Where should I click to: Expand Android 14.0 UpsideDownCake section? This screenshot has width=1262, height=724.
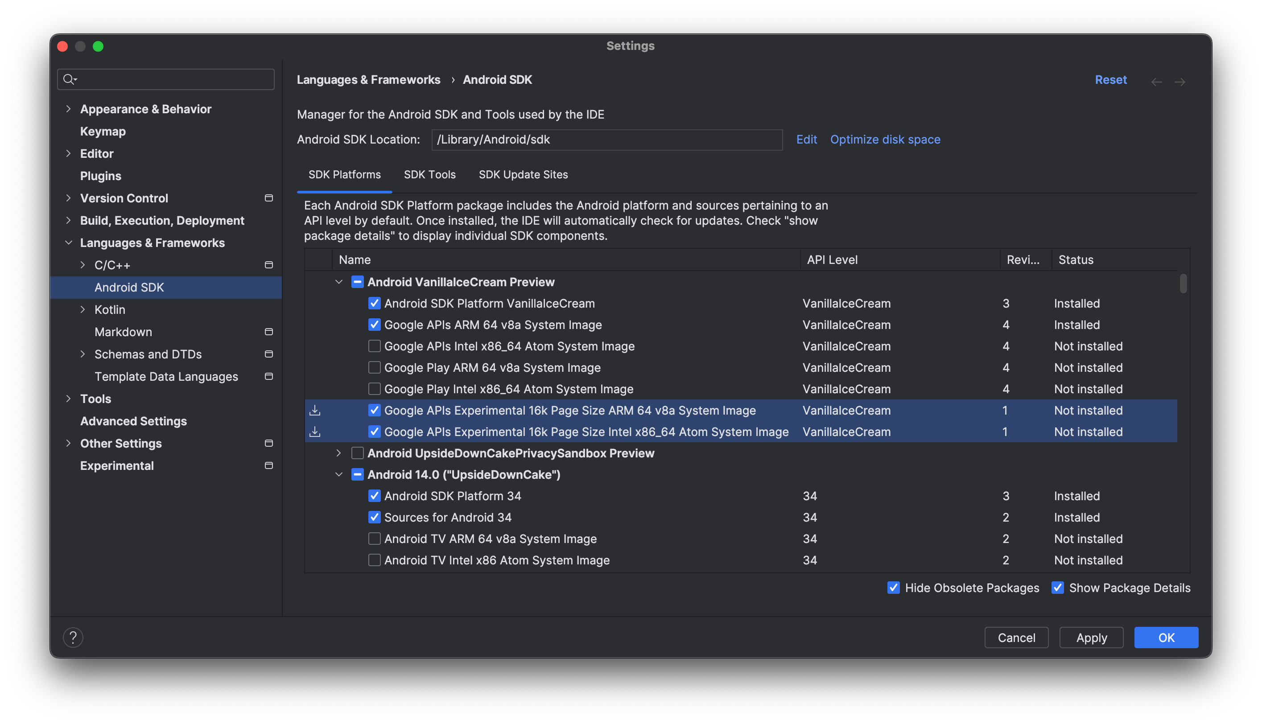338,474
